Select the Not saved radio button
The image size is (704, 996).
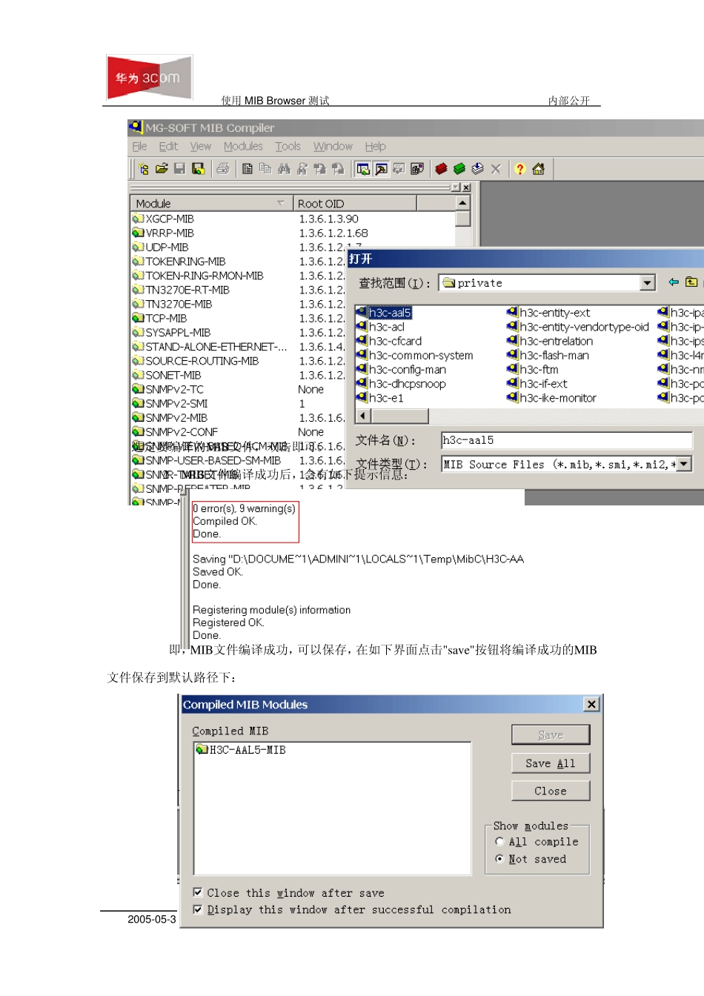click(x=499, y=859)
